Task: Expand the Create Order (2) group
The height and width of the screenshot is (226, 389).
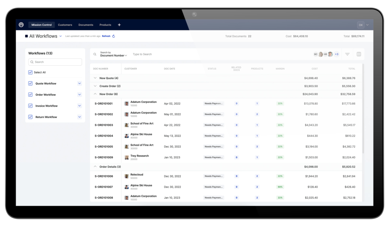Action: click(95, 86)
